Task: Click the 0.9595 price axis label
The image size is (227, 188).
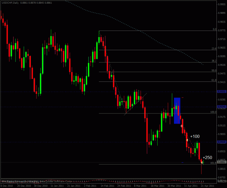Action: coord(222,56)
